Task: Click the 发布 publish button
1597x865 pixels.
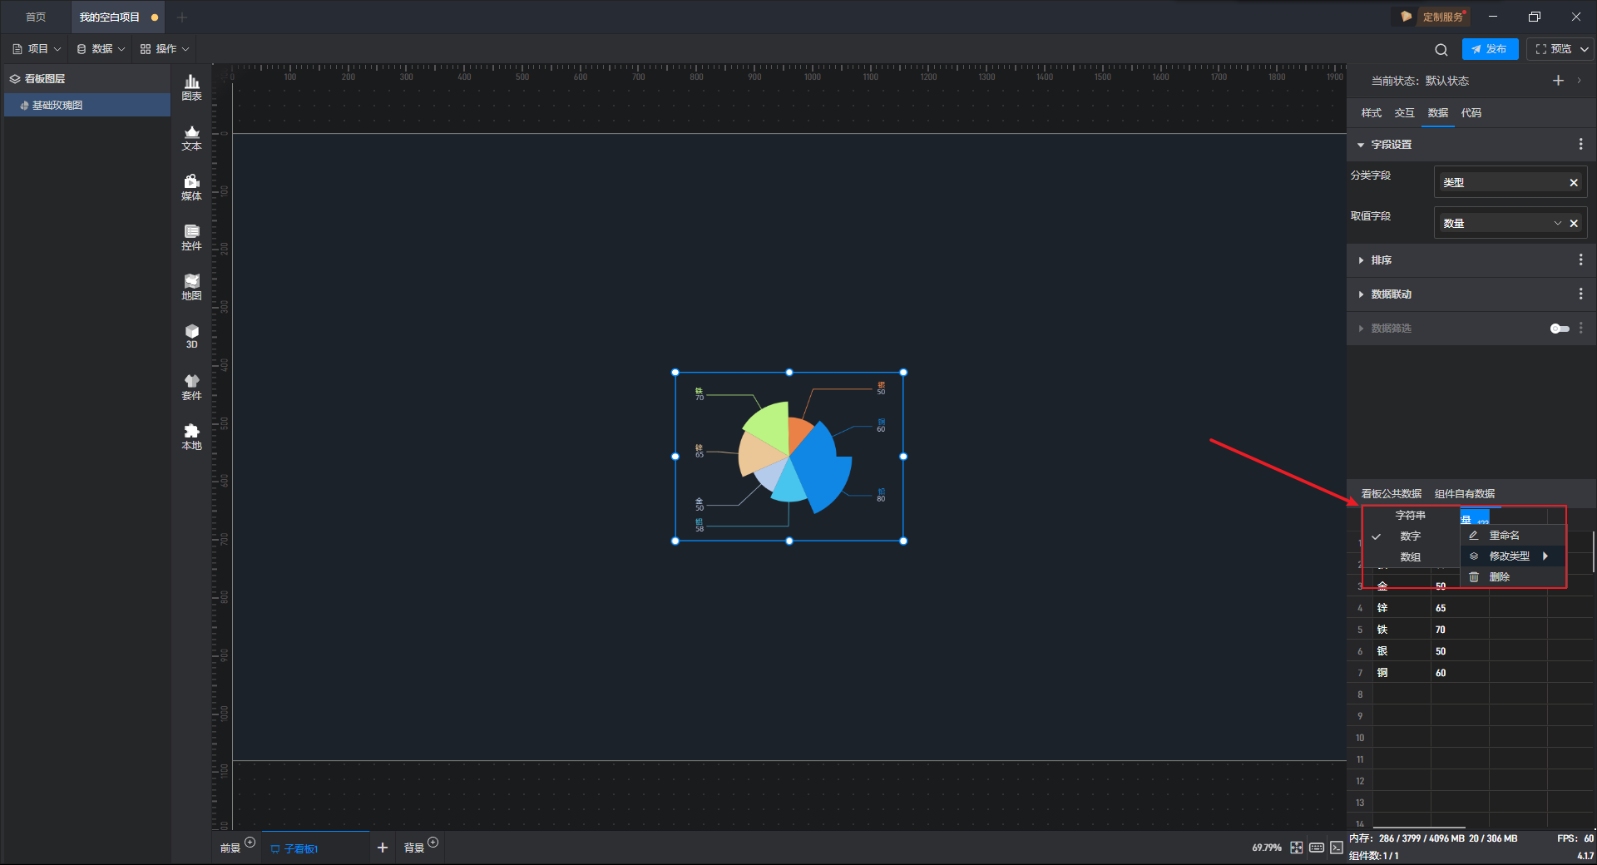Action: (x=1490, y=49)
